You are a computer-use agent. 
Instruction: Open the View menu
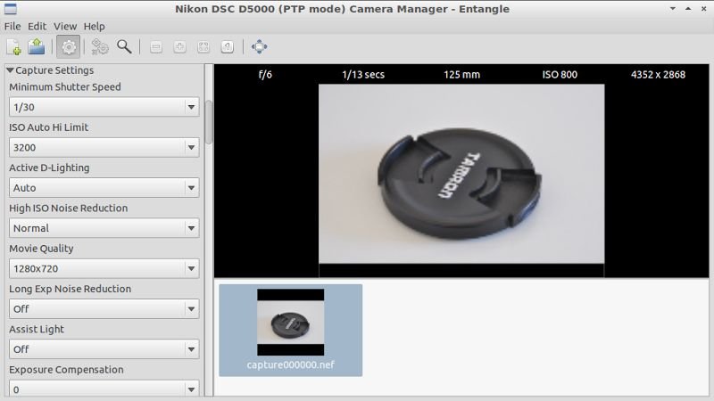pyautogui.click(x=65, y=27)
